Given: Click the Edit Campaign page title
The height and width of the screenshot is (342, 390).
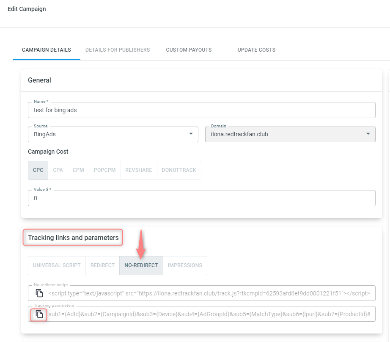Looking at the screenshot, I should 27,9.
